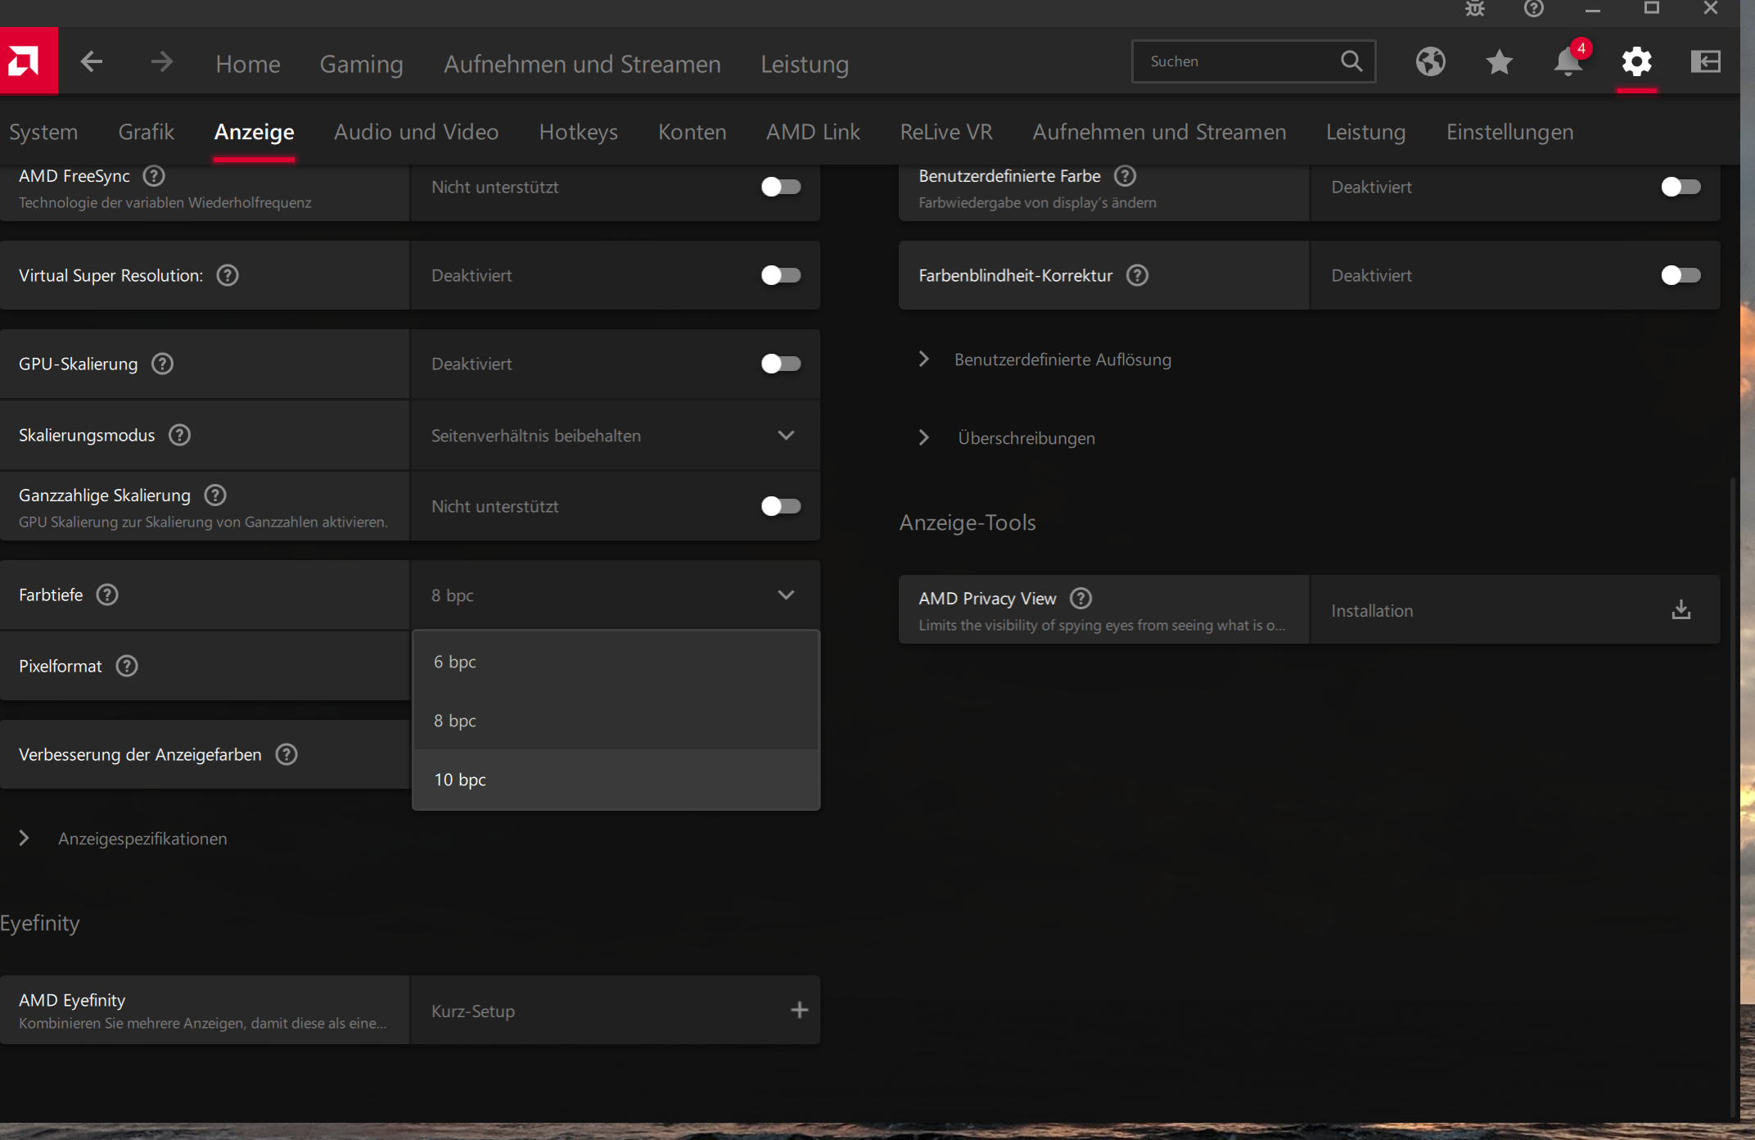Turn on GPU-Skalierung switch
Viewport: 1755px width, 1140px height.
pos(780,364)
